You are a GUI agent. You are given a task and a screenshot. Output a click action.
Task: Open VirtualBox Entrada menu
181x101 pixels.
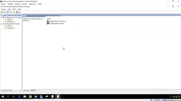[x=25, y=4]
